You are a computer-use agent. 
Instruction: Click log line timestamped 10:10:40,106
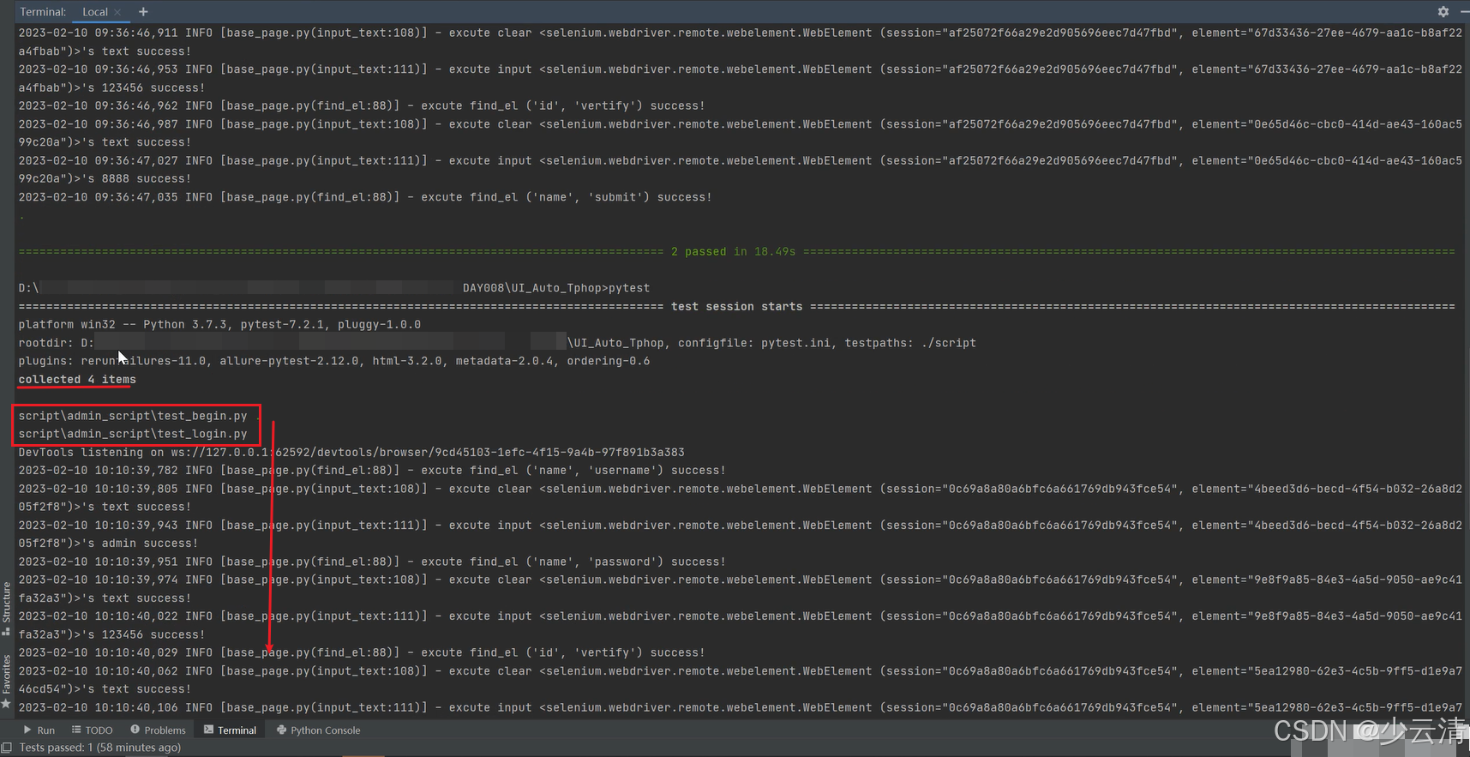pos(741,707)
